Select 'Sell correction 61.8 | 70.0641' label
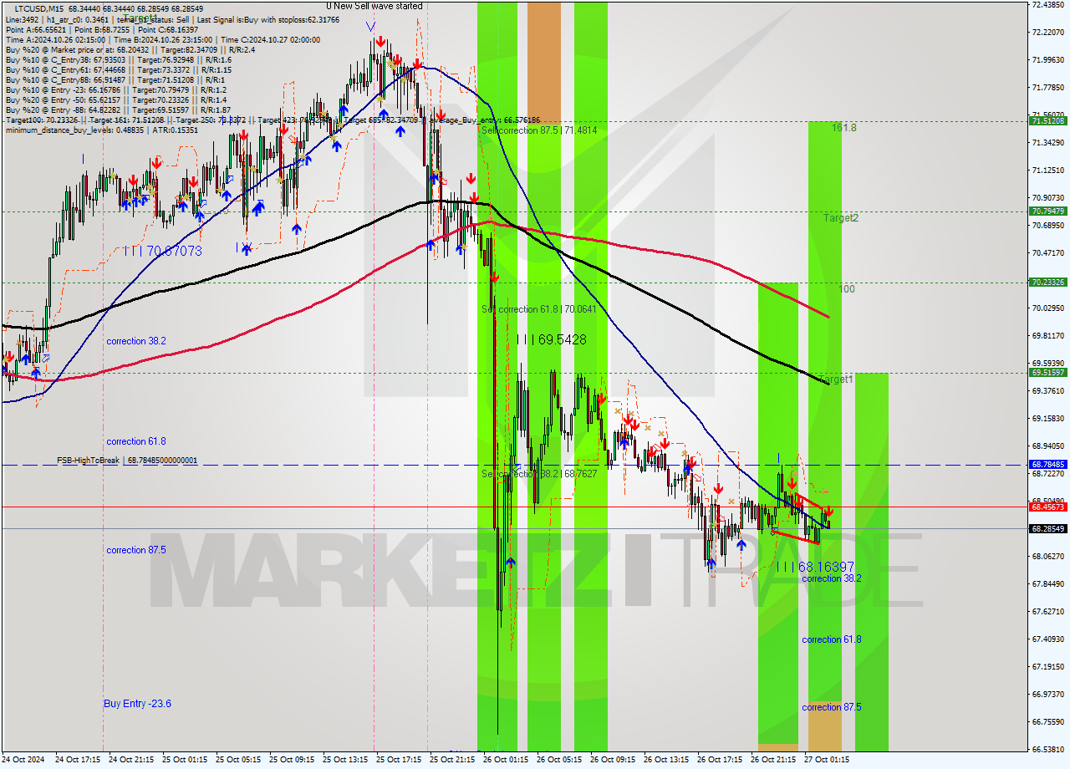This screenshot has width=1070, height=769. pyautogui.click(x=539, y=309)
